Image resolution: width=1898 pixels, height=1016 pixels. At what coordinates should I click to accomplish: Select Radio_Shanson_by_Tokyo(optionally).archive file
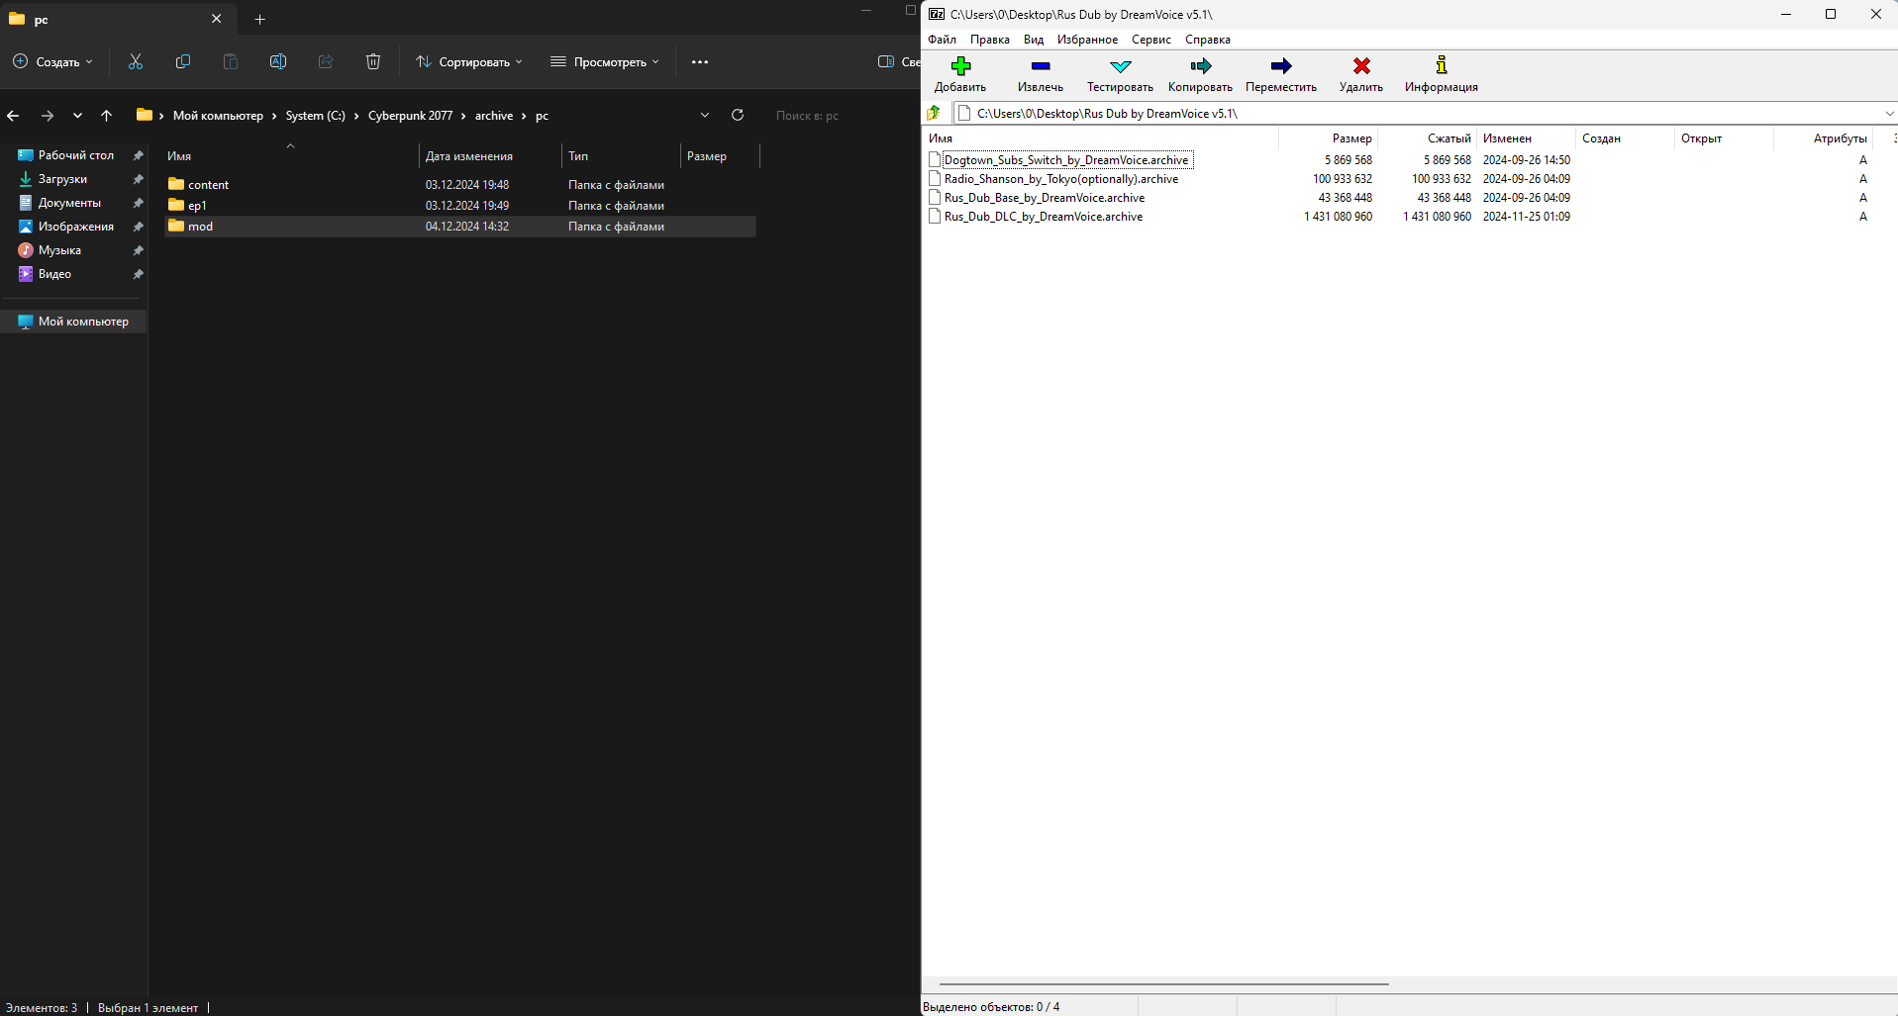coord(1061,179)
